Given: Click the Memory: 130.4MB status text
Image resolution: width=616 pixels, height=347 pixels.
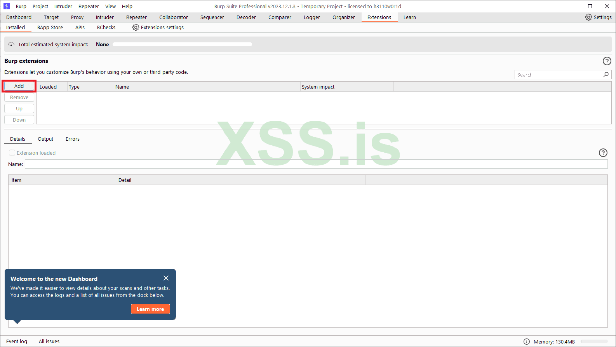Looking at the screenshot, I should [x=554, y=342].
